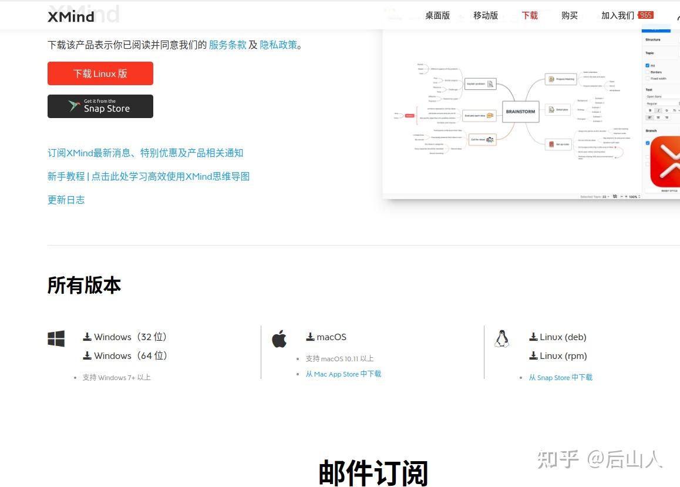This screenshot has width=680, height=487.
Task: Open the map overview icon in status bar
Action: (x=615, y=196)
